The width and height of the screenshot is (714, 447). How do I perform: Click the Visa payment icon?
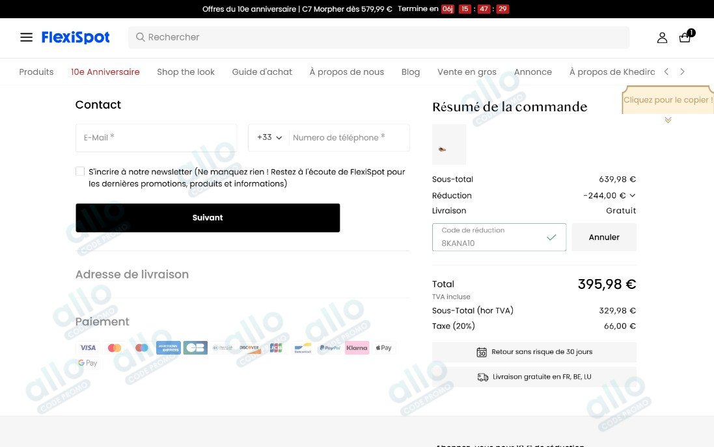88,347
